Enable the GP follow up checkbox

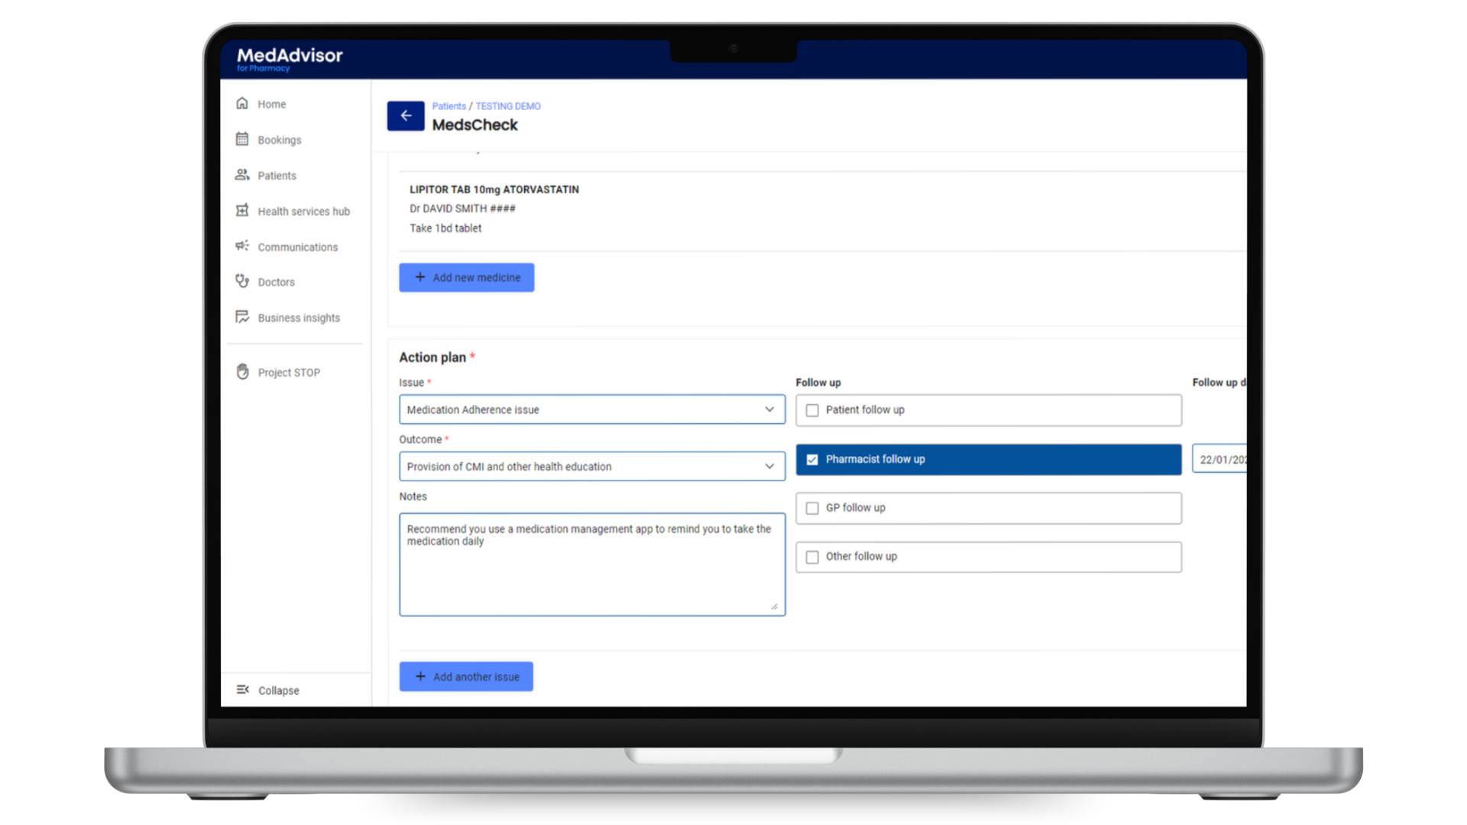pos(813,508)
